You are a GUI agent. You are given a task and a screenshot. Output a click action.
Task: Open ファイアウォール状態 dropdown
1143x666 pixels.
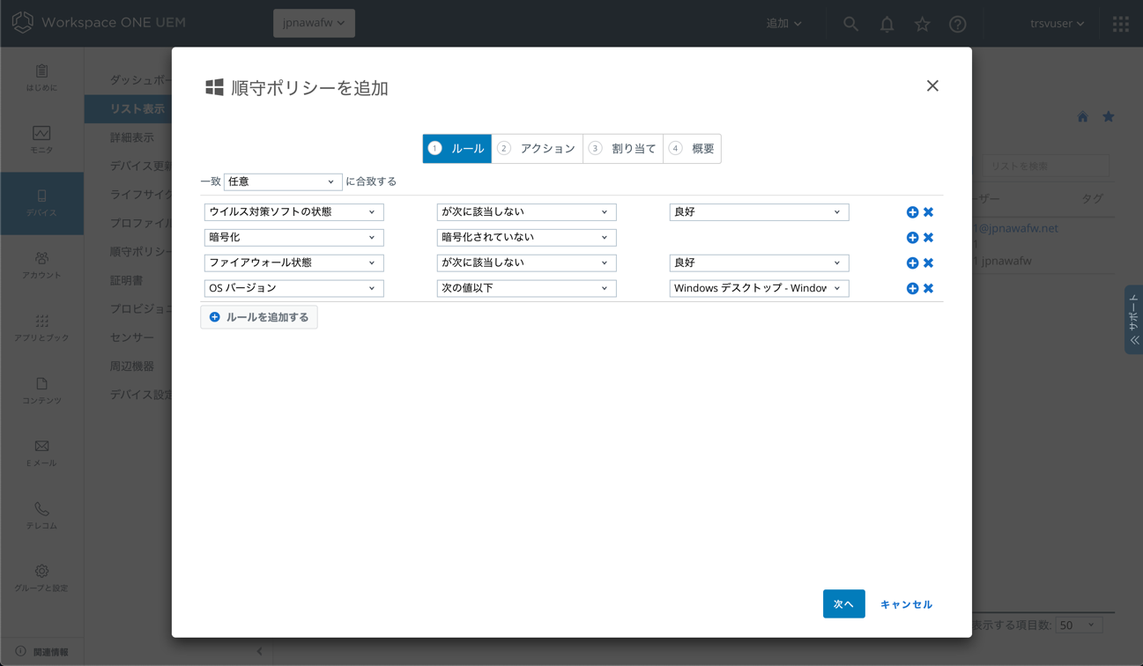pos(293,263)
